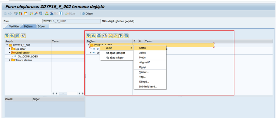
Task: Select Döngü... in the context submenu
Action: [144, 82]
